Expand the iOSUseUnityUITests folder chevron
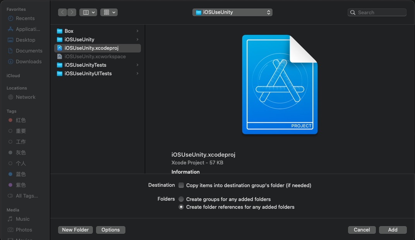 [x=137, y=73]
